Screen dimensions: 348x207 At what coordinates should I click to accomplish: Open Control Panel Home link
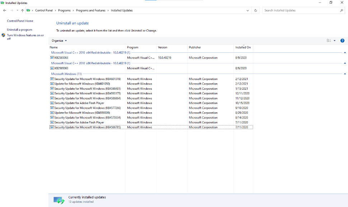click(20, 21)
